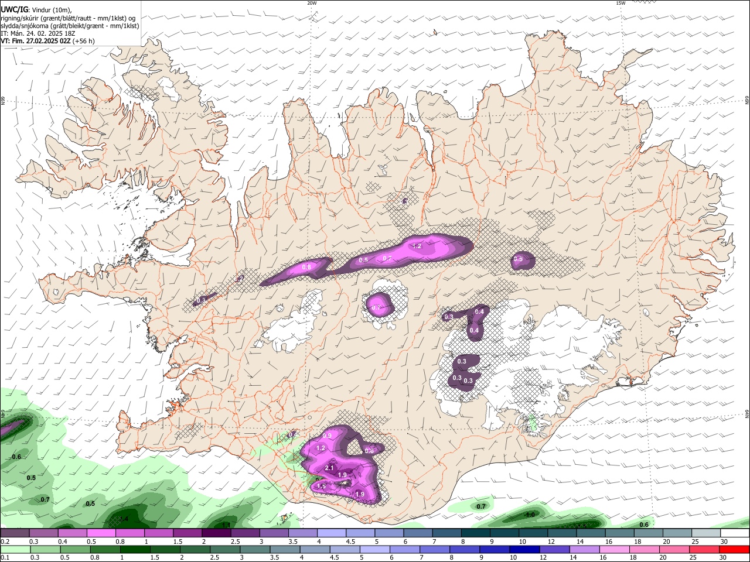Click the "0.3" value over the western peninsula
This screenshot has height=562, width=750.
pos(202,300)
